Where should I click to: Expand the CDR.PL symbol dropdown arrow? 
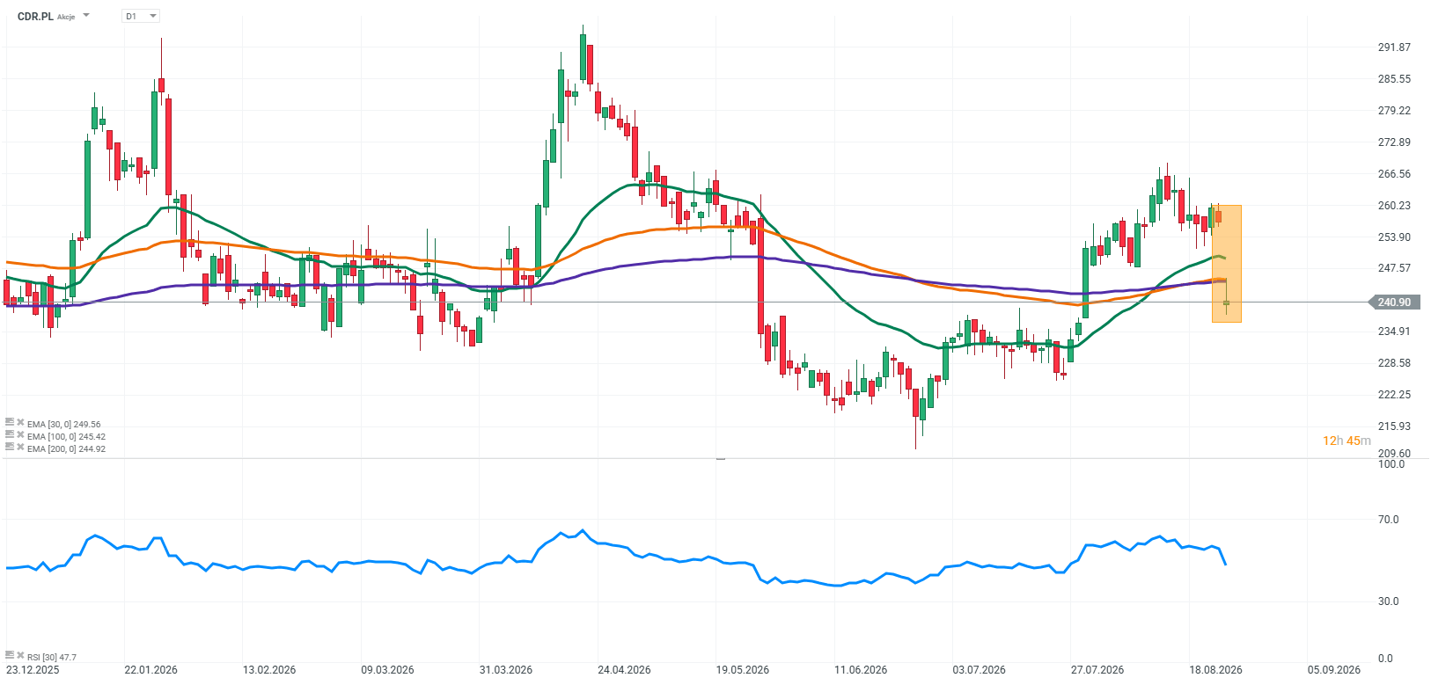(85, 16)
